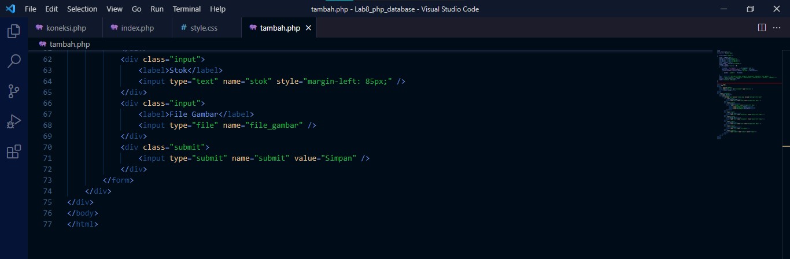Screen dimensions: 790x259
Task: Select the tambah.php tab
Action: click(279, 28)
